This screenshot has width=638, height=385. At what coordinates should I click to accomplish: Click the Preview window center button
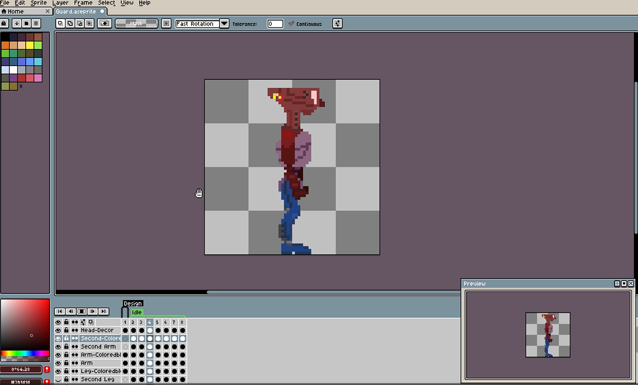[618, 284]
